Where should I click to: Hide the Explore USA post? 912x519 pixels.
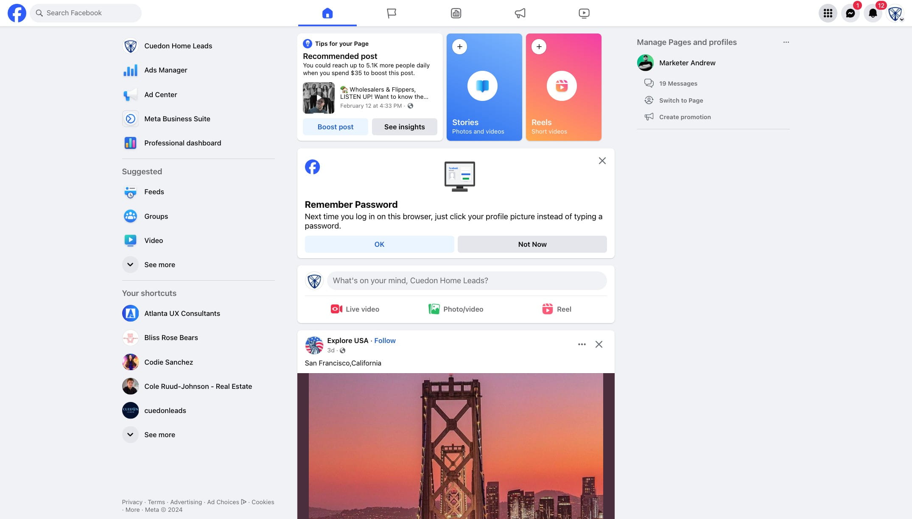click(599, 344)
